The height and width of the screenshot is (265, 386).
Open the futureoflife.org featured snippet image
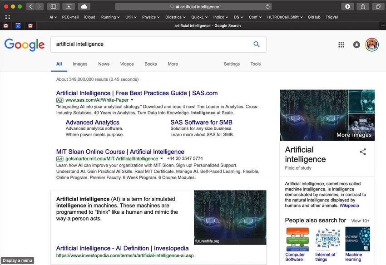click(x=230, y=217)
